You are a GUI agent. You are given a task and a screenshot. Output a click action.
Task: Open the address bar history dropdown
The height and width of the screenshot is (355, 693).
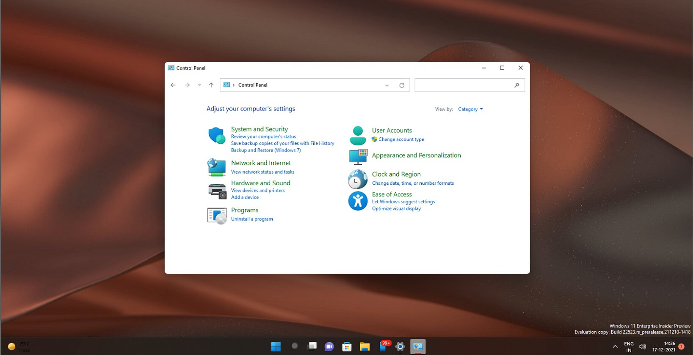point(387,85)
